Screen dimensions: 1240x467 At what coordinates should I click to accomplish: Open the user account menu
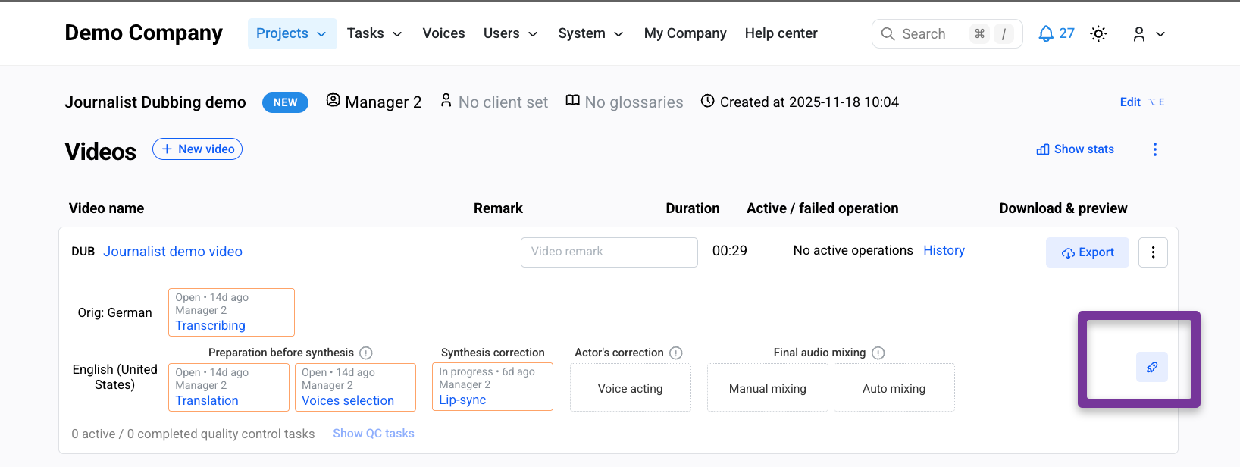1148,33
